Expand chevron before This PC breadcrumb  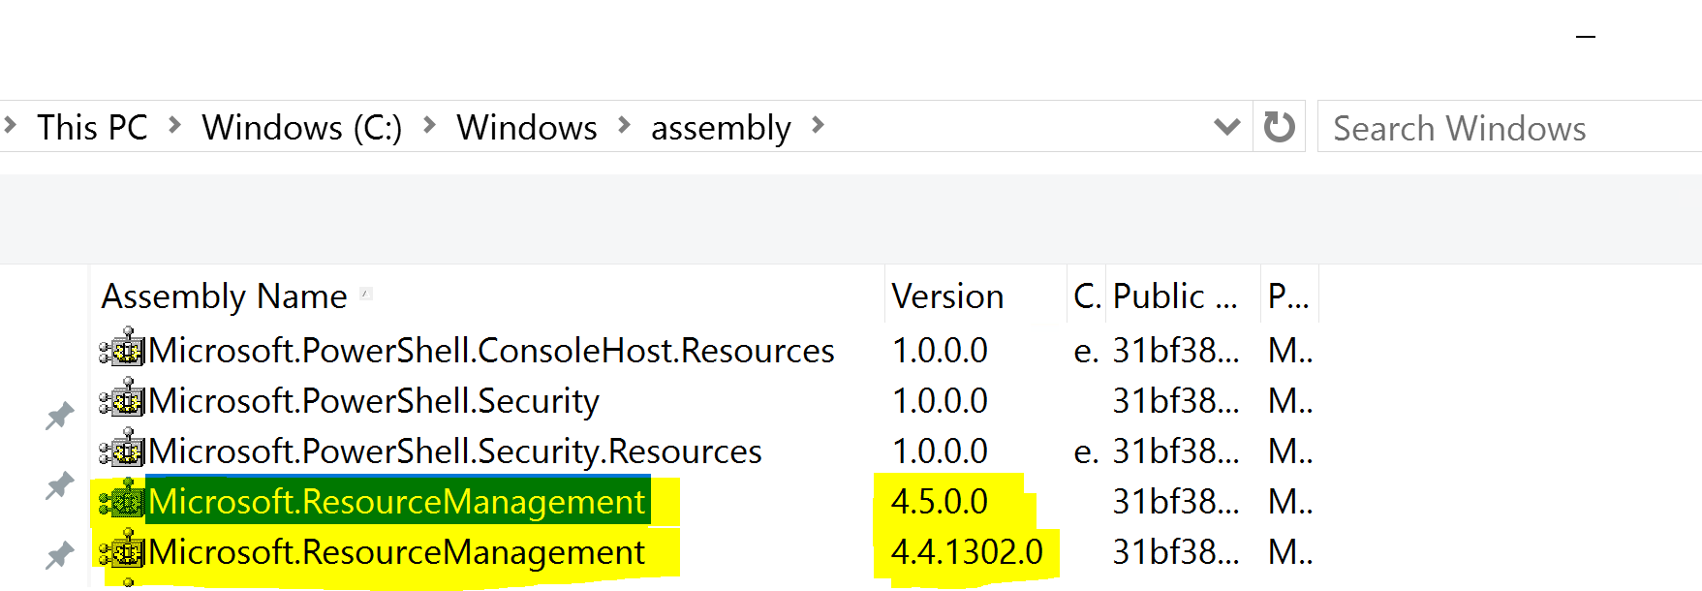[x=11, y=125]
